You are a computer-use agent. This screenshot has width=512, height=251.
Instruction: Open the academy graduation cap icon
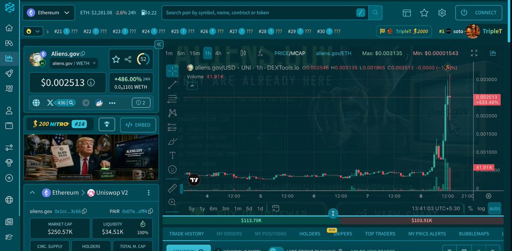click(9, 237)
